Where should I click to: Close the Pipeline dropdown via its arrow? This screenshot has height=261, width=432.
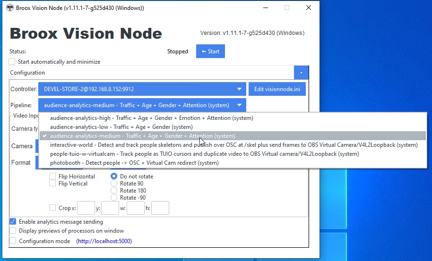pos(239,105)
